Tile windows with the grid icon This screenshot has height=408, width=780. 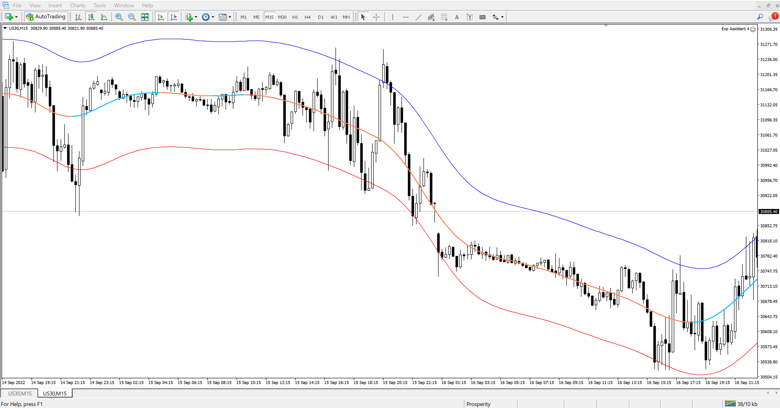[145, 17]
